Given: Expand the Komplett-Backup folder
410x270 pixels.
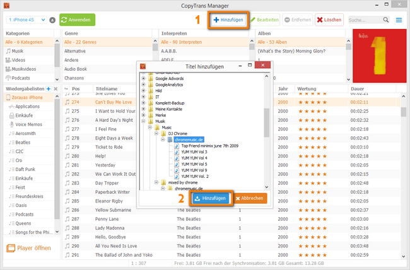Looking at the screenshot, I should click(x=143, y=103).
